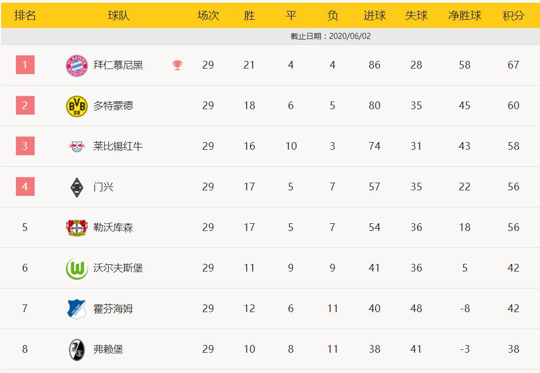Select the 勒沃库森 team name

click(x=113, y=227)
